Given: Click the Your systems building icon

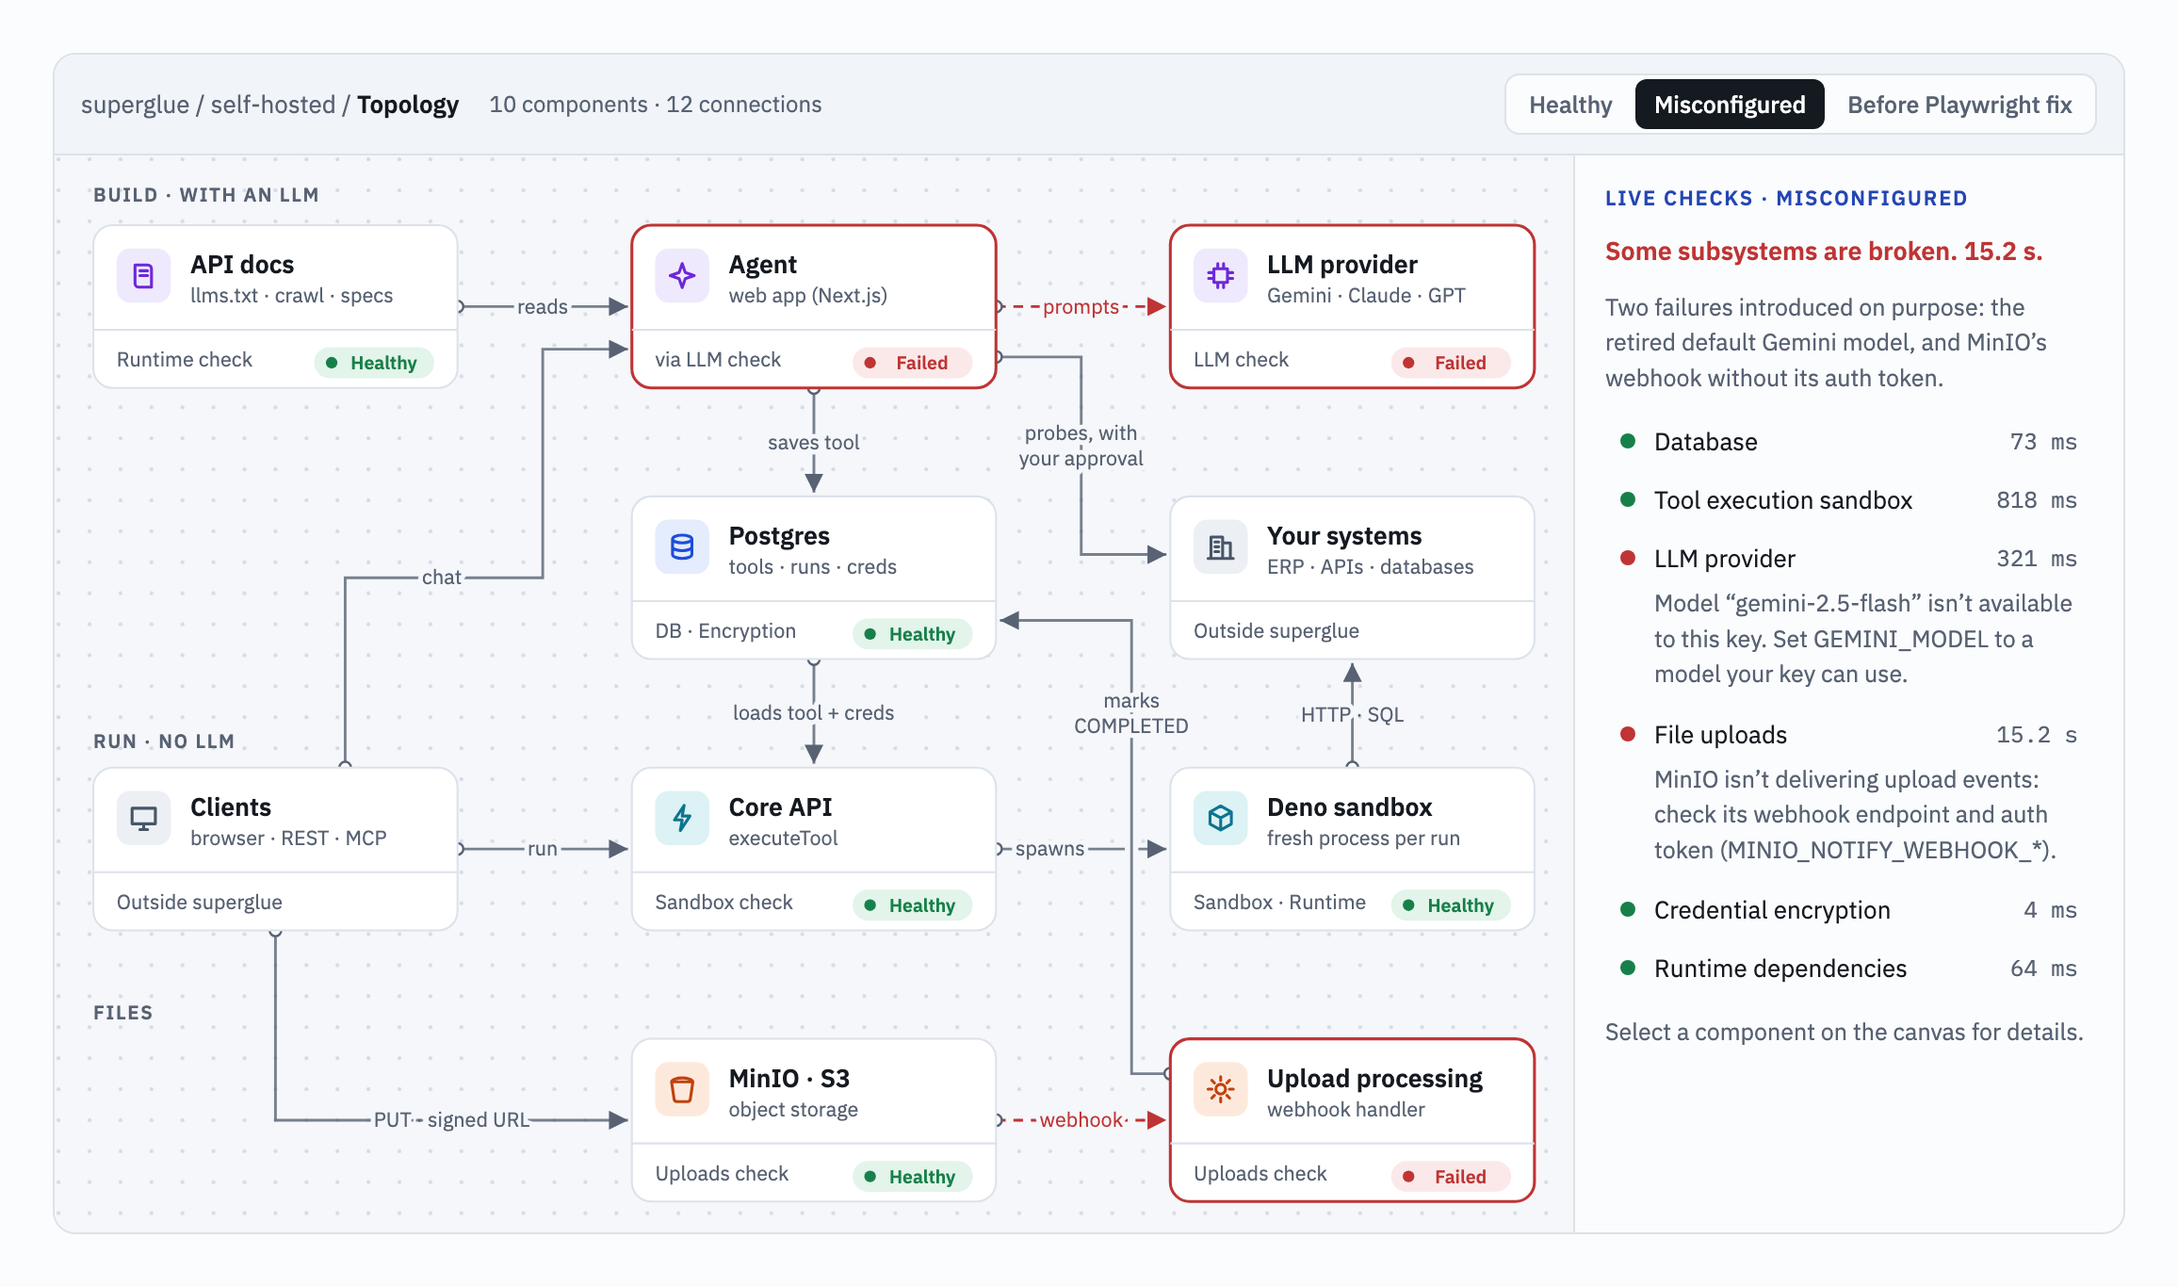Looking at the screenshot, I should [x=1221, y=547].
